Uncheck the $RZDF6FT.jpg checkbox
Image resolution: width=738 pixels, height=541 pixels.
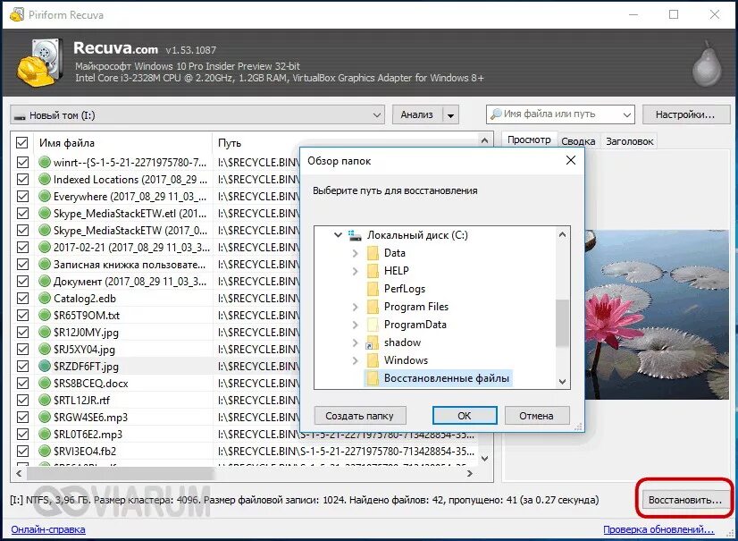pyautogui.click(x=22, y=366)
